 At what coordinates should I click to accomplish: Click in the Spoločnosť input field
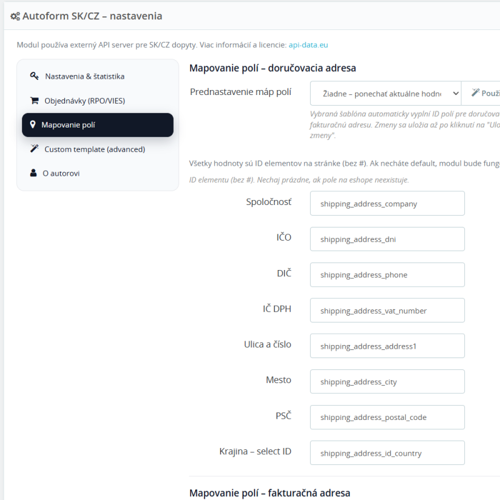(x=387, y=204)
